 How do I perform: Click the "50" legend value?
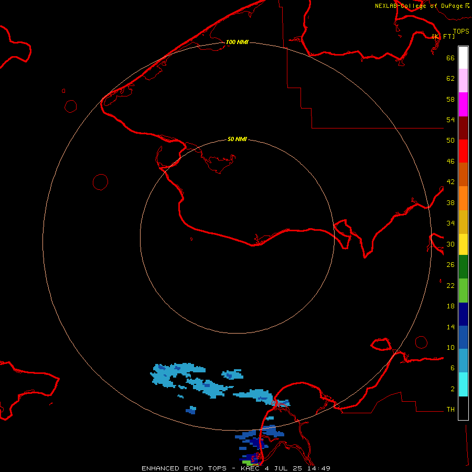450,140
